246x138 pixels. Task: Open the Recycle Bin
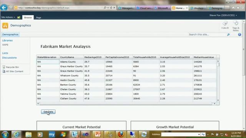click(12, 67)
